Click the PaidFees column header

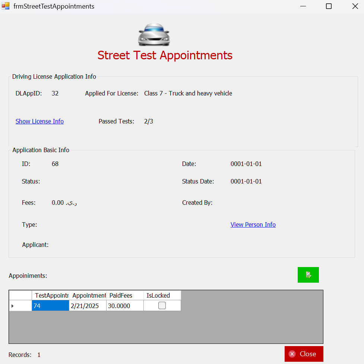point(125,295)
